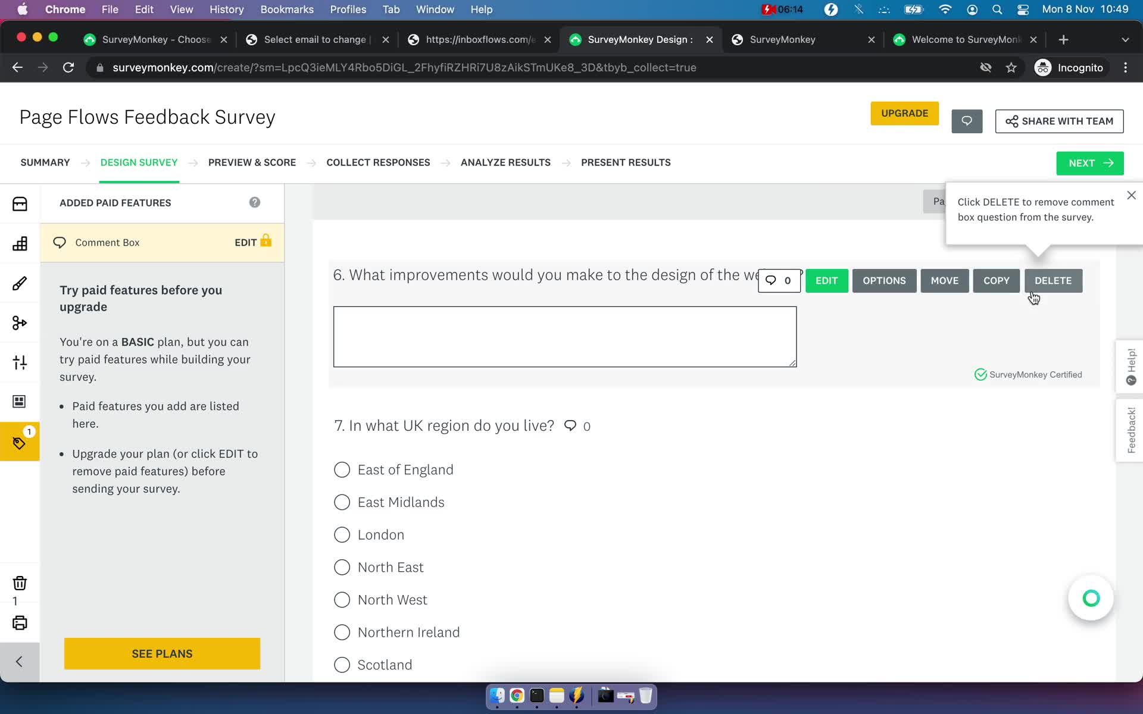Click the SEE PLANS upgrade button

[162, 653]
